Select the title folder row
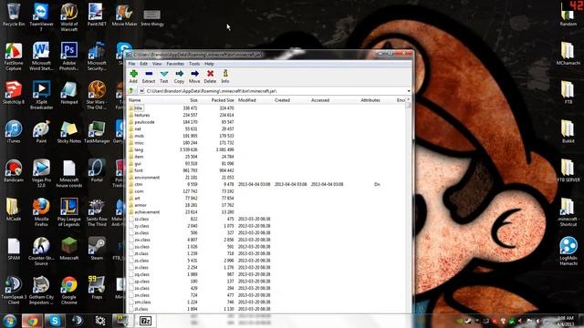584x328 pixels. click(266, 108)
